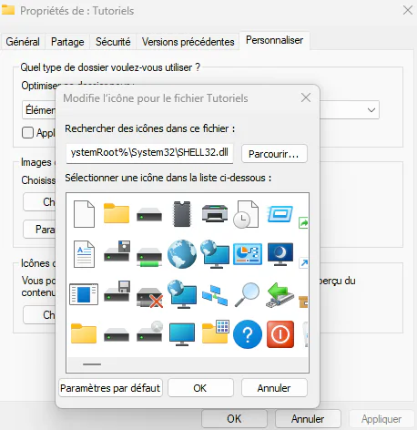The height and width of the screenshot is (430, 417).
Task: Select the open yellow folder icon in first row
Action: click(x=117, y=213)
